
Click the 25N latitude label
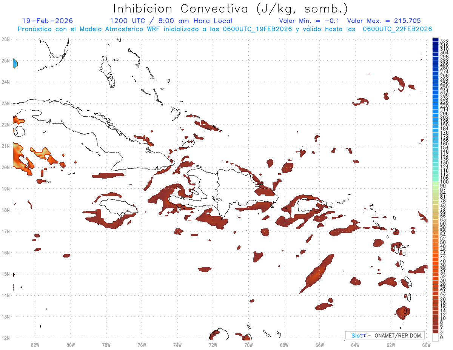point(6,60)
